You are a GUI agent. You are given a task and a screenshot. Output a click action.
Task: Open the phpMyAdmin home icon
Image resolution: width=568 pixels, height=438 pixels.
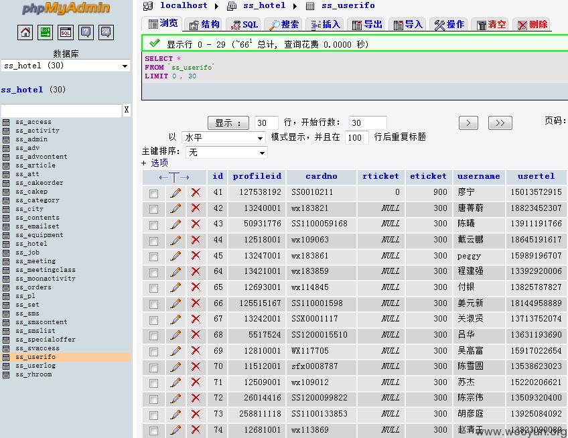click(x=25, y=33)
